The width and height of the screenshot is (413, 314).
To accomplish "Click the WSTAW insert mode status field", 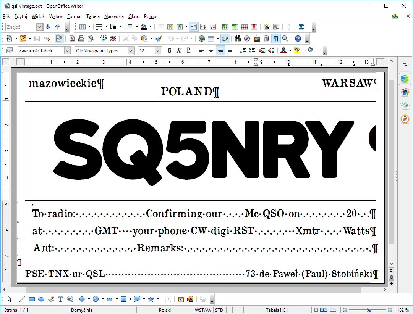I will pyautogui.click(x=203, y=310).
